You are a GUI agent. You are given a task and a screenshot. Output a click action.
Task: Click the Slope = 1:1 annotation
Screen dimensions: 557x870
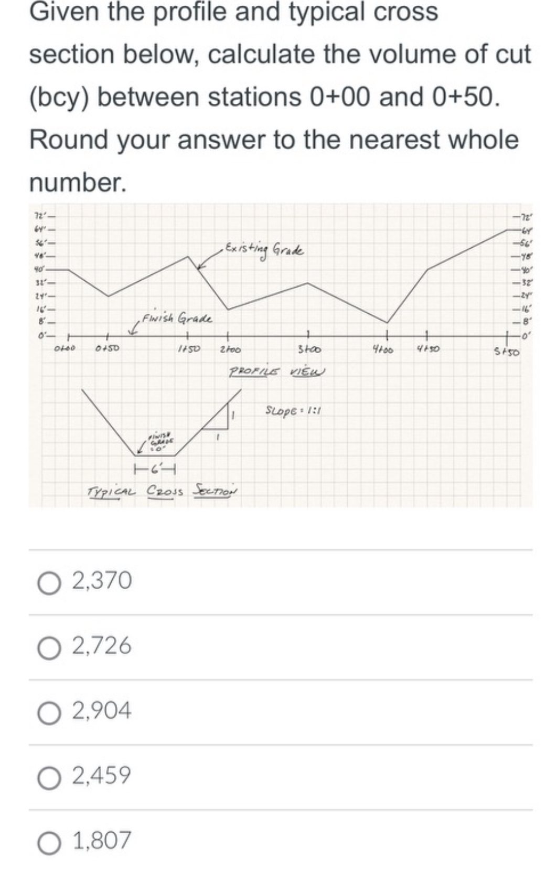[x=293, y=410]
